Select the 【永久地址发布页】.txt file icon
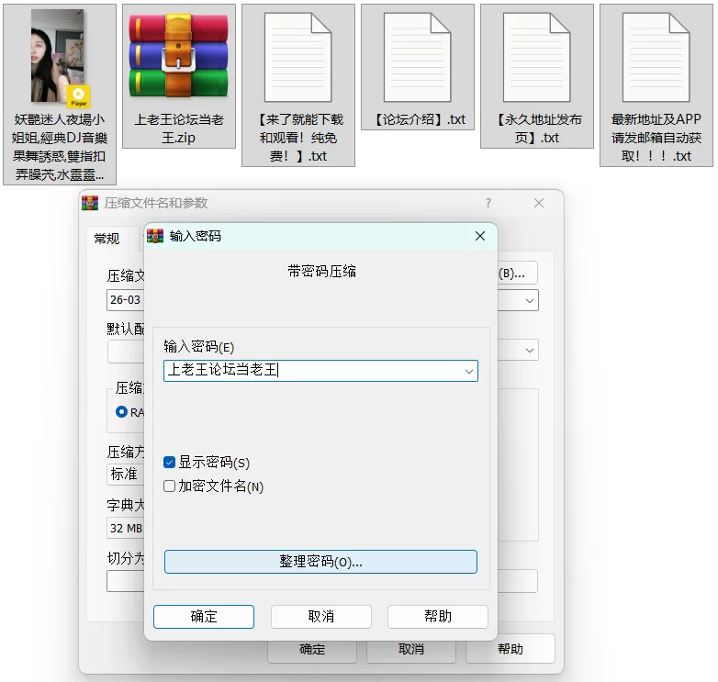The height and width of the screenshot is (682, 718). 537,57
